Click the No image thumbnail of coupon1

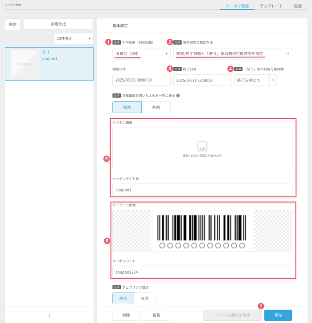tap(25, 64)
